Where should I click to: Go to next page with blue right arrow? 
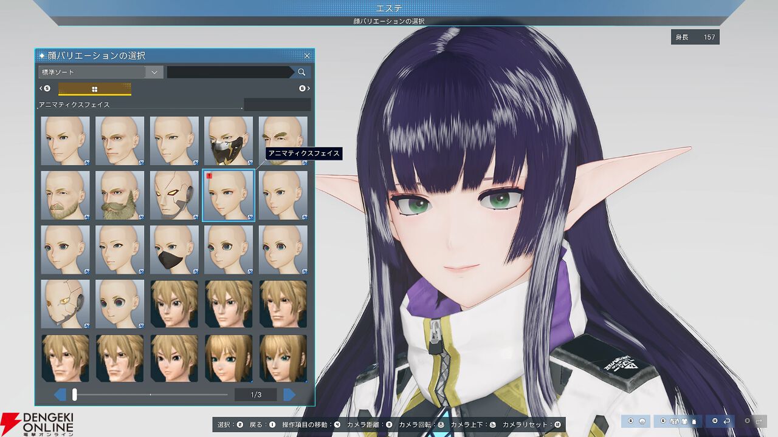pyautogui.click(x=289, y=395)
